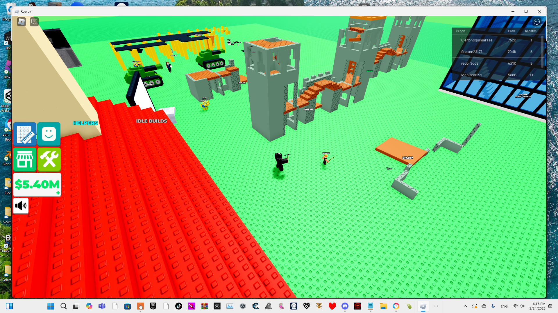Open taskbar overflow three-dots menu
558x313 pixels.
pyautogui.click(x=436, y=306)
